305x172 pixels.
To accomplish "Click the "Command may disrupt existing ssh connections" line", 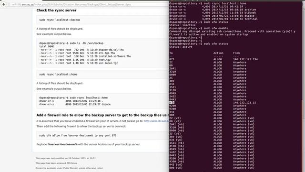I will [233, 31].
